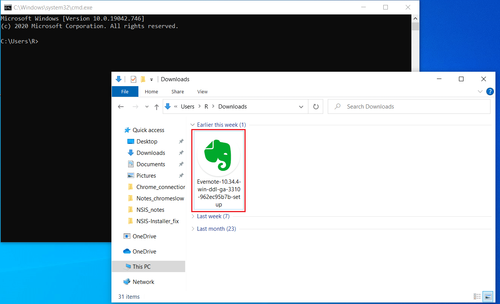Image resolution: width=500 pixels, height=304 pixels.
Task: Open Customize Quick Access Toolbar dropdown
Action: (x=151, y=80)
